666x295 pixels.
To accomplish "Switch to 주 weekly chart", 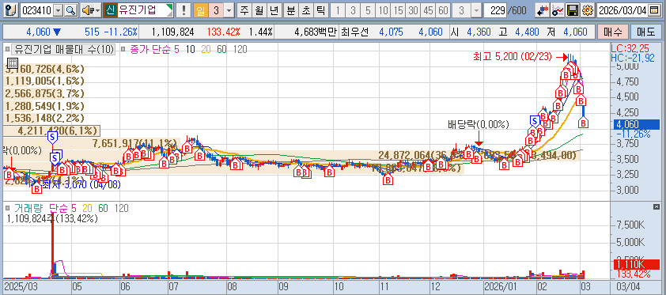I will pyautogui.click(x=244, y=10).
